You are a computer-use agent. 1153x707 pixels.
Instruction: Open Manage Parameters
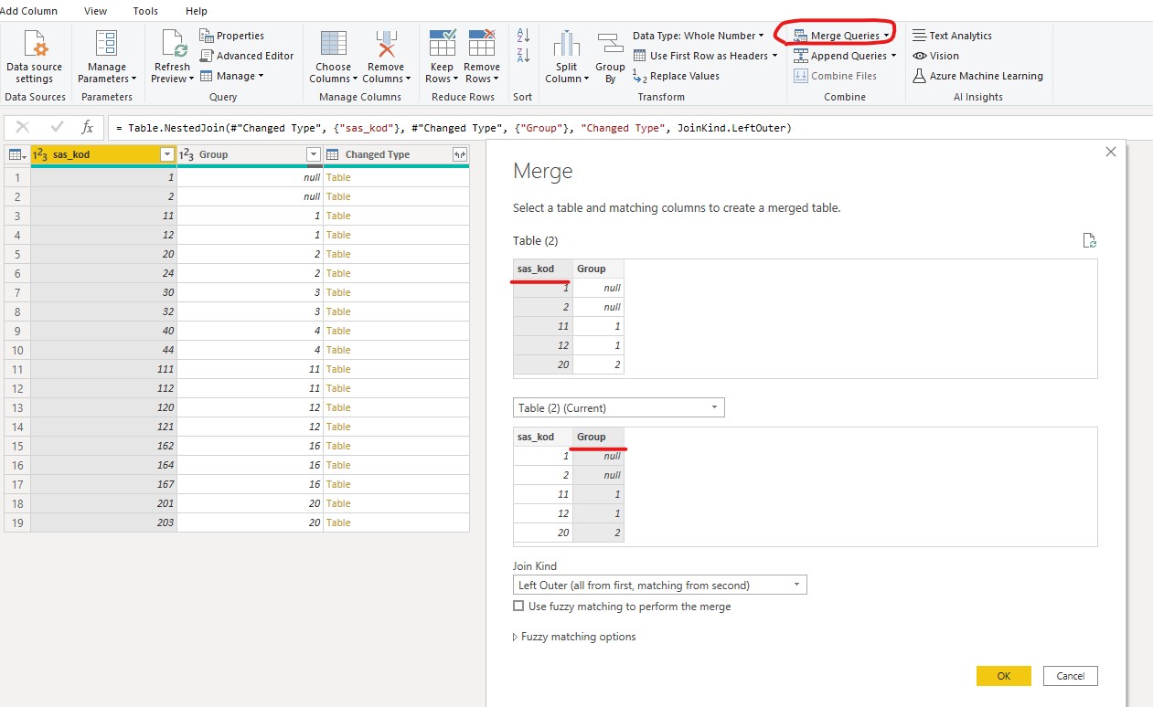tap(107, 57)
